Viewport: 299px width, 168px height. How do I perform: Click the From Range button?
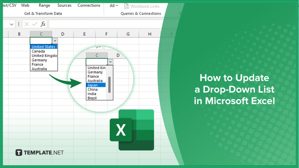[x=44, y=5]
